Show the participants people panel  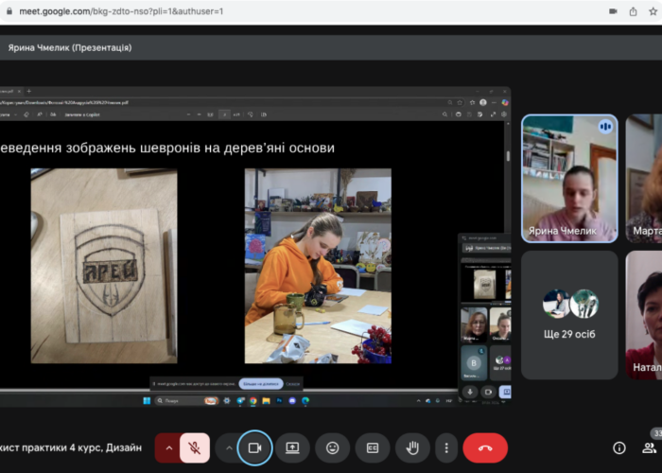[654, 447]
